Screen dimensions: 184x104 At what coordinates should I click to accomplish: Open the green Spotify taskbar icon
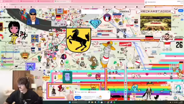point(114,102)
